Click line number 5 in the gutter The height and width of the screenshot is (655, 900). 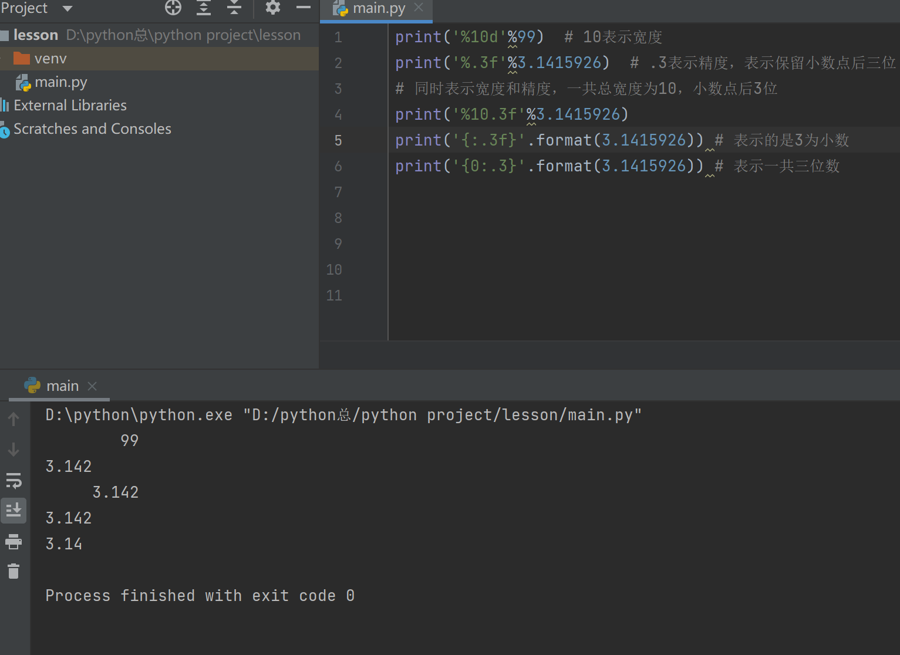pos(338,141)
